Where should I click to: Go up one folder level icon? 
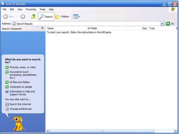pyautogui.click(x=33, y=17)
